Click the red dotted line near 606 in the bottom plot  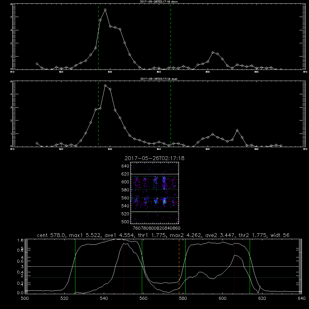point(234,266)
